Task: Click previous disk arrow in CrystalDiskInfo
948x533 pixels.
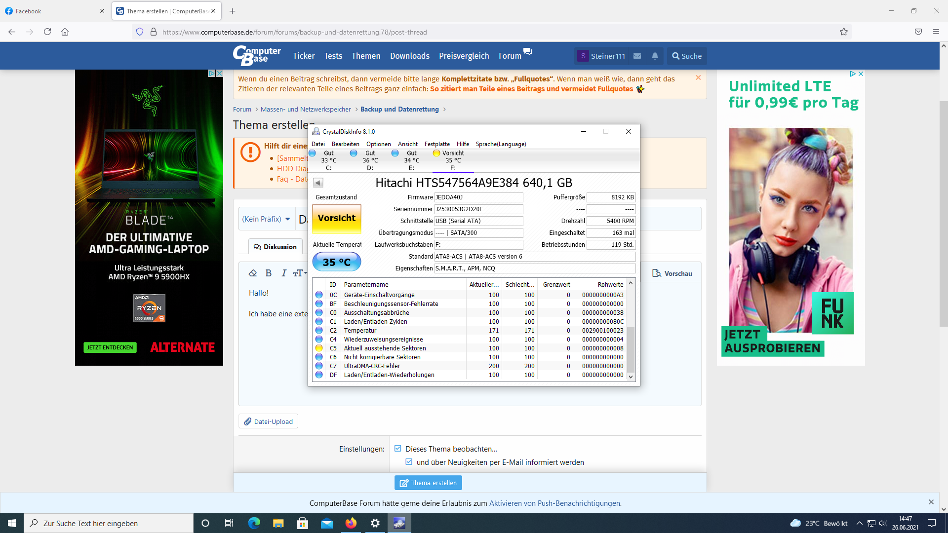Action: tap(318, 183)
